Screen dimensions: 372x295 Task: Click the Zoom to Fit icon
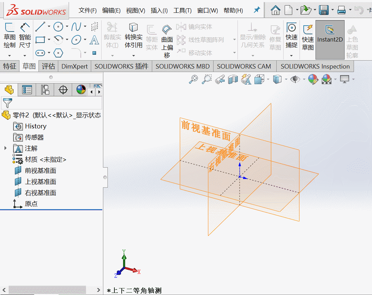(x=193, y=79)
